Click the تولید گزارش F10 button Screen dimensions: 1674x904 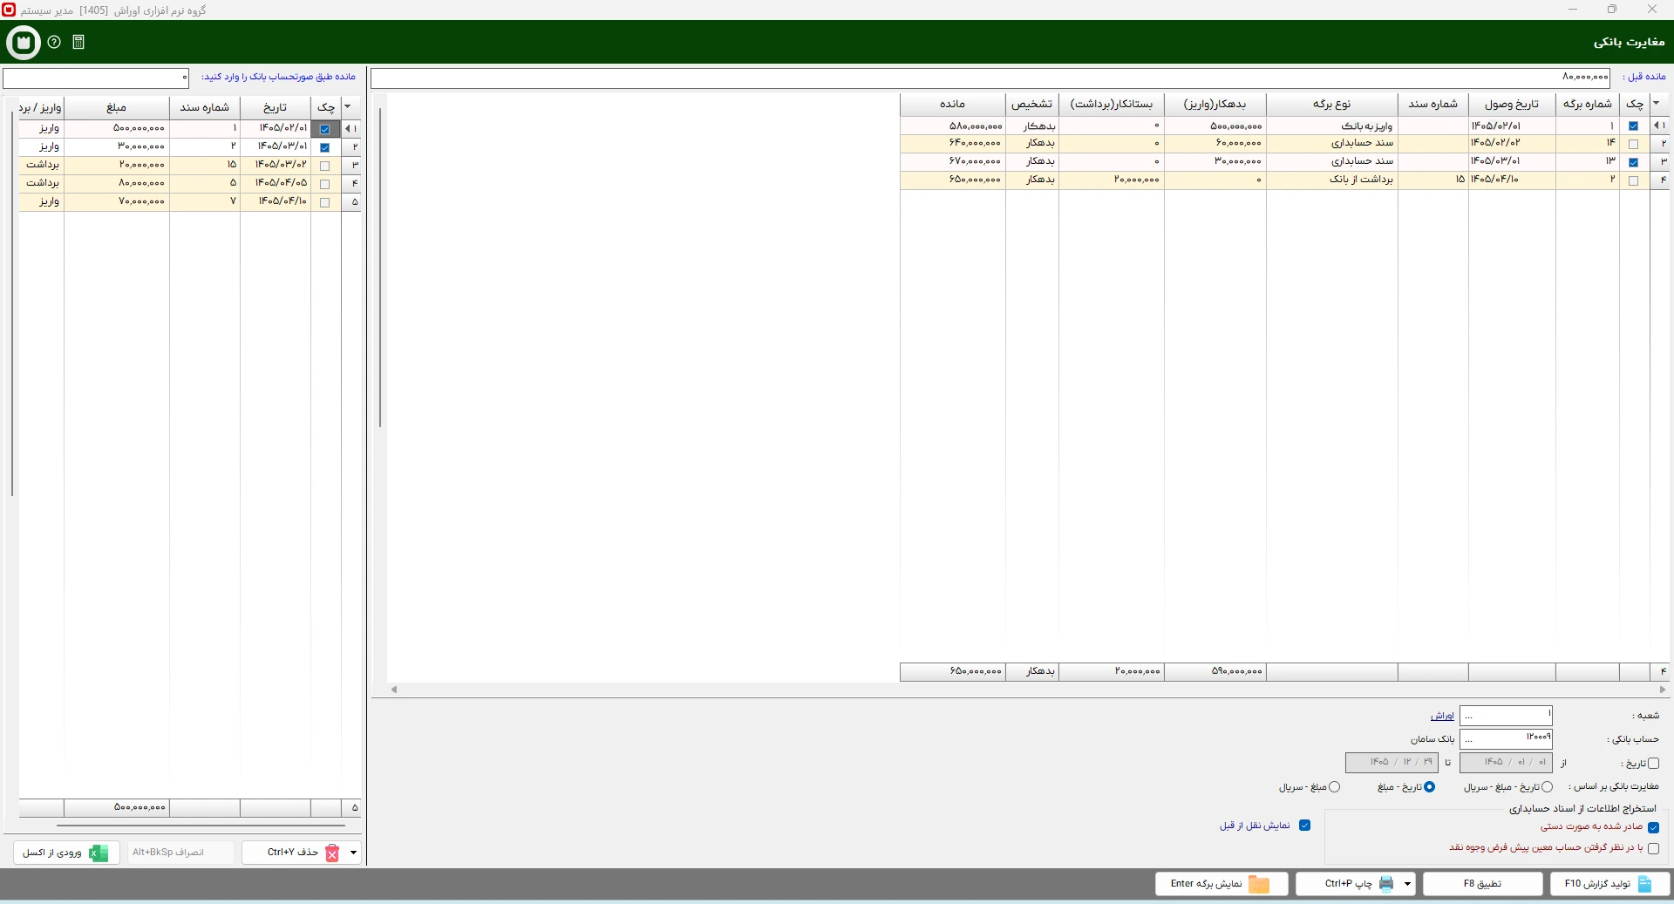click(x=1609, y=884)
